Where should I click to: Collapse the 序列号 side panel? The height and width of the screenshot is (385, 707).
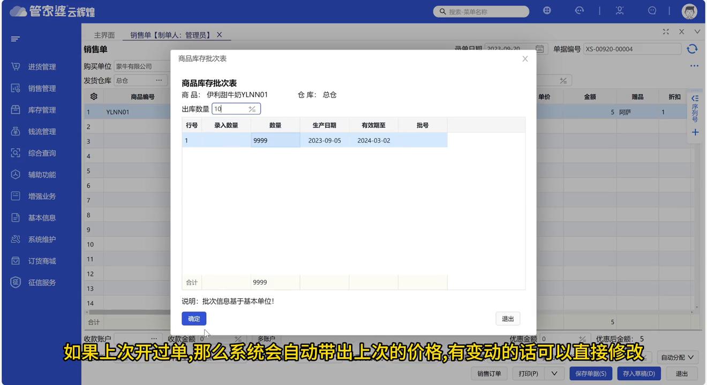coord(694,98)
